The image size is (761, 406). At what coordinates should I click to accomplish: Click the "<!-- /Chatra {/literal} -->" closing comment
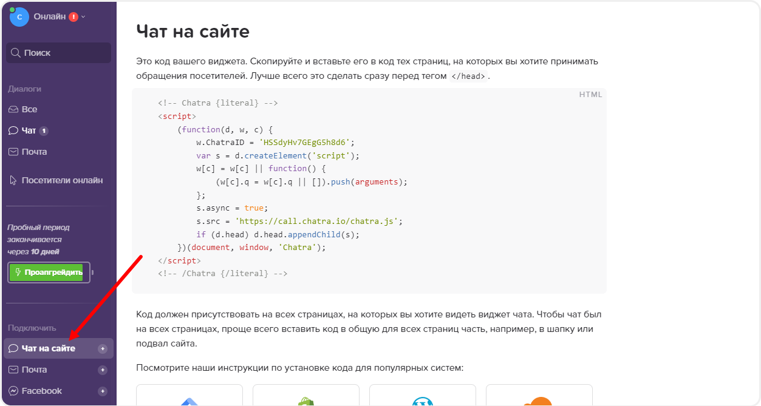(x=222, y=274)
